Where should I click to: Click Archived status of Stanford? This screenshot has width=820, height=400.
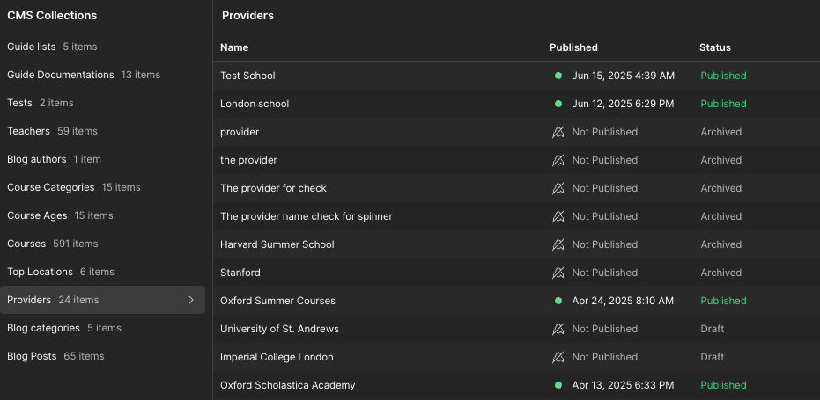721,273
